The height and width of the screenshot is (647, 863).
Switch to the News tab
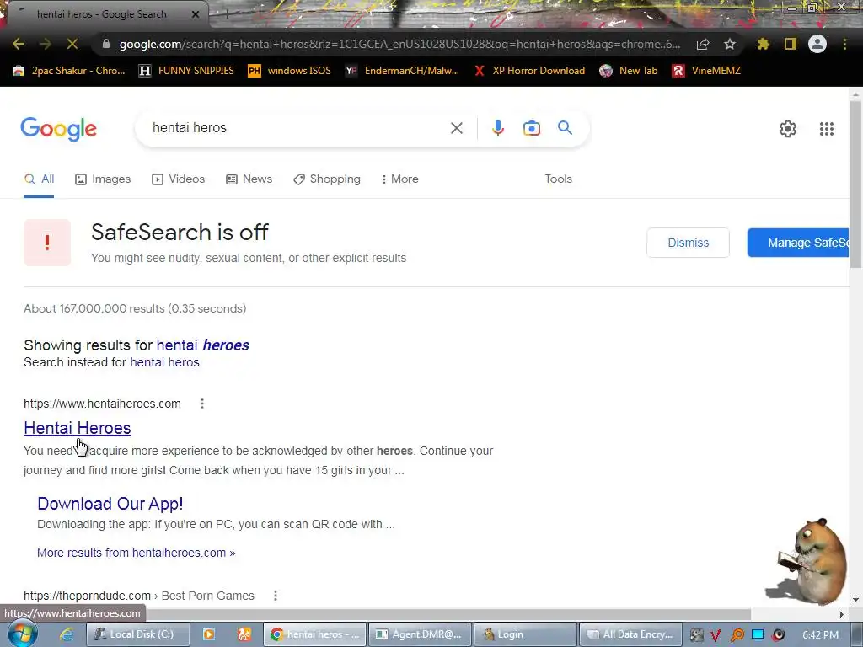[249, 179]
